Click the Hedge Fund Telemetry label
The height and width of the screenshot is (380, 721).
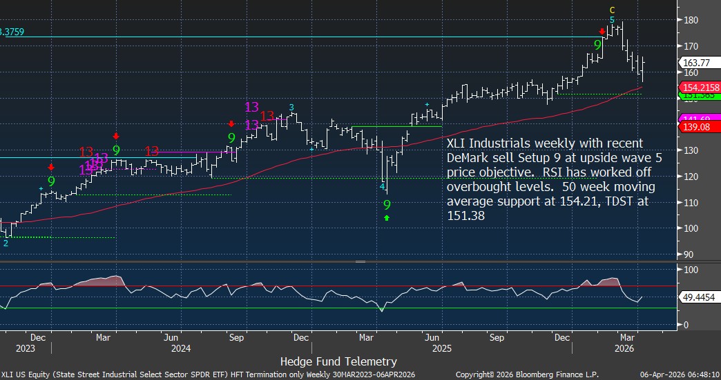click(338, 361)
